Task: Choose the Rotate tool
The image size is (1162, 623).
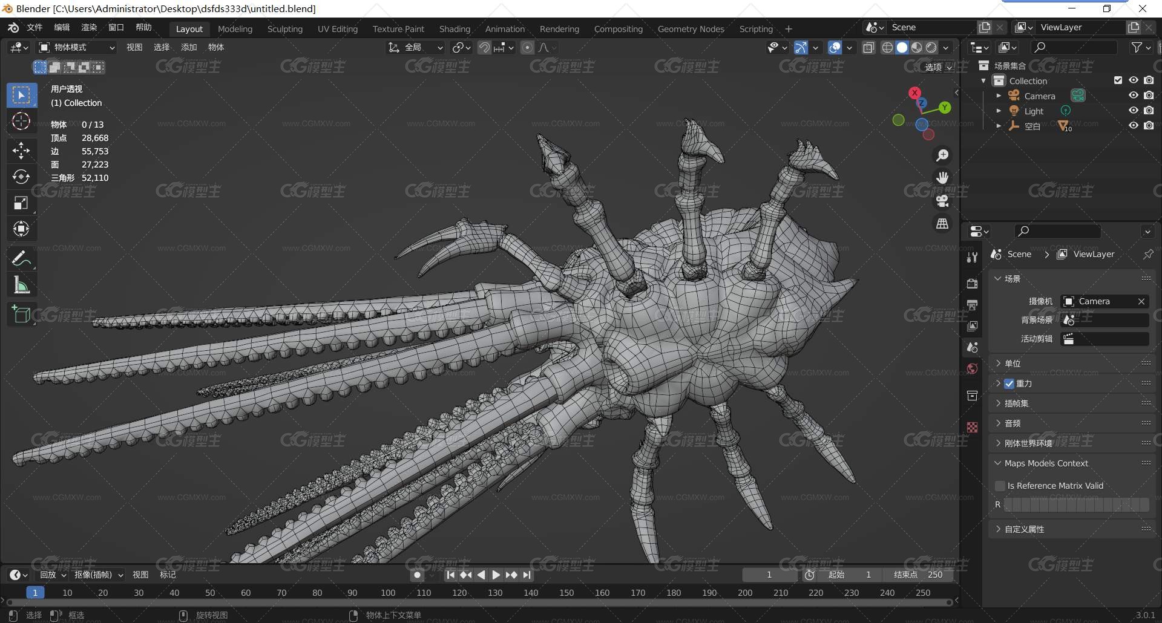Action: 21,177
